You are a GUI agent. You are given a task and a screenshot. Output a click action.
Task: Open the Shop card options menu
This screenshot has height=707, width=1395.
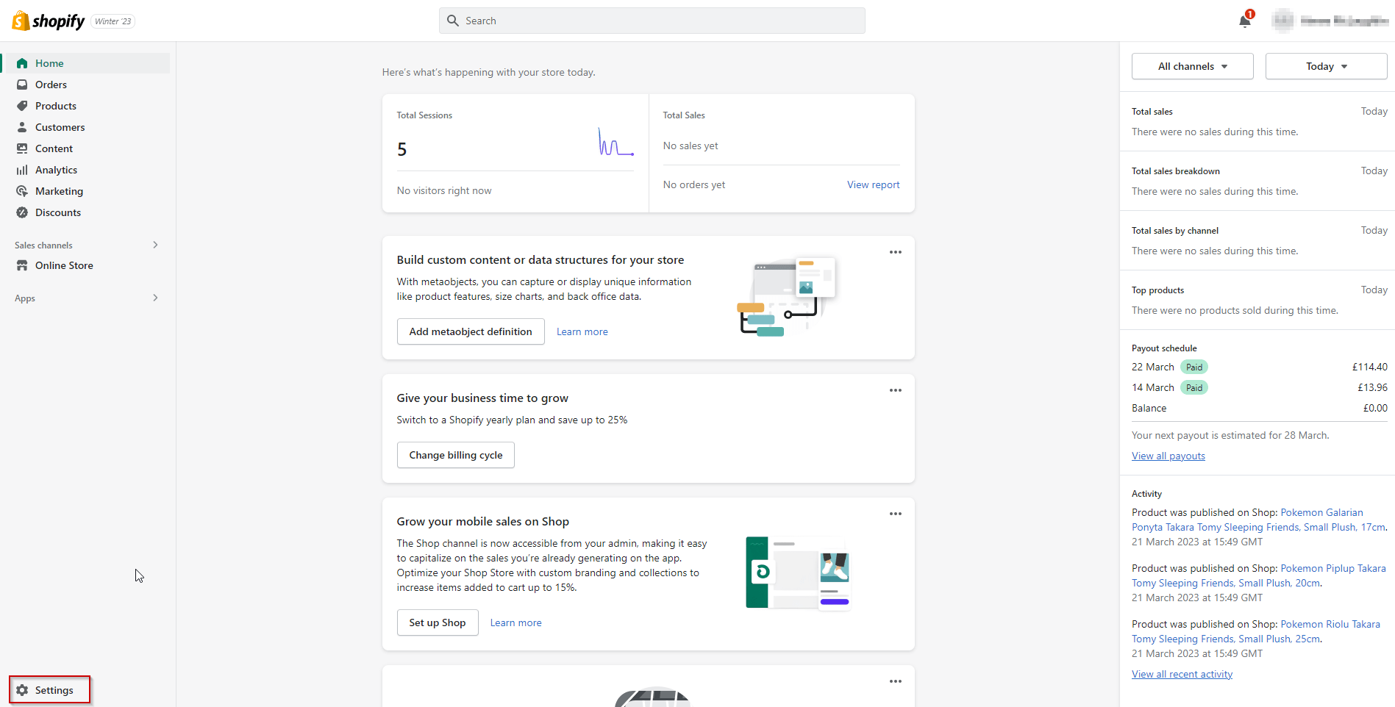895,513
